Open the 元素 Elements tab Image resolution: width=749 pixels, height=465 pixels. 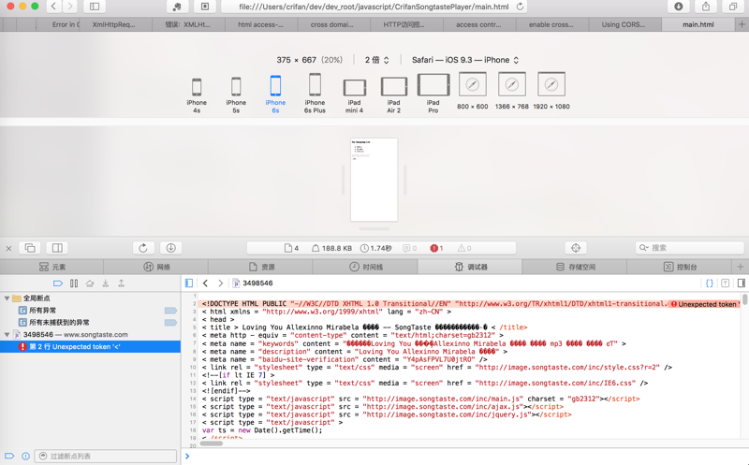tap(52, 267)
